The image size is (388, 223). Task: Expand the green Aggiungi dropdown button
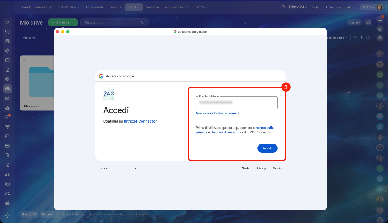tap(63, 22)
